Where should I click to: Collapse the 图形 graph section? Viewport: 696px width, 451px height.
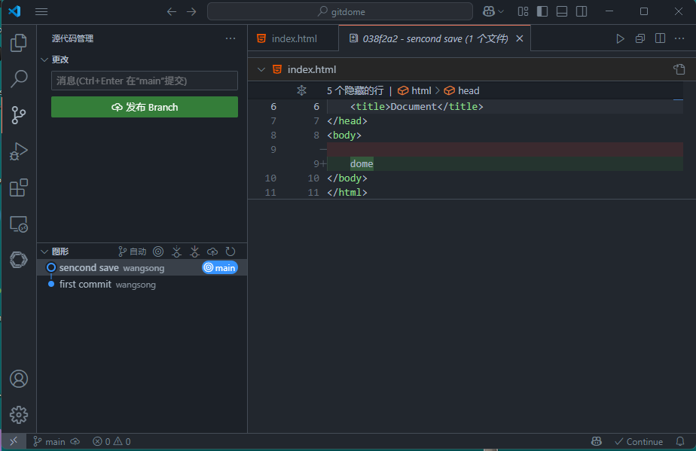[x=44, y=251]
